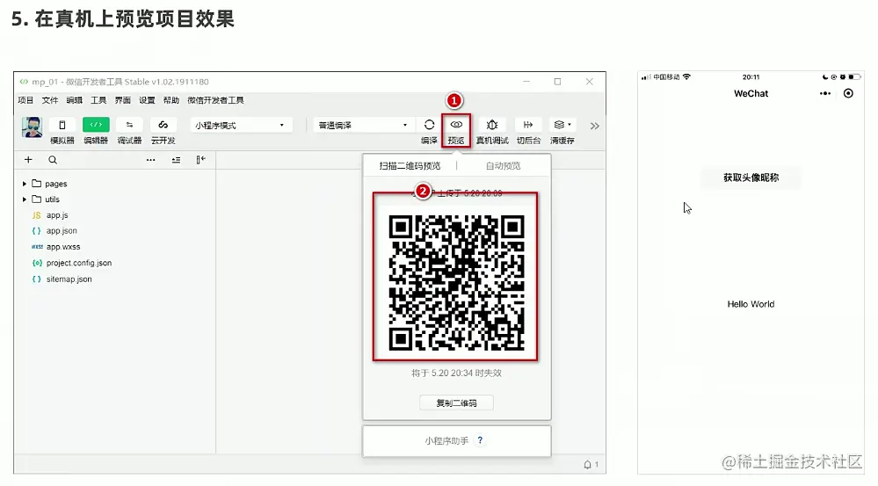The image size is (878, 486).
Task: Open the 工具 menu
Action: point(98,100)
